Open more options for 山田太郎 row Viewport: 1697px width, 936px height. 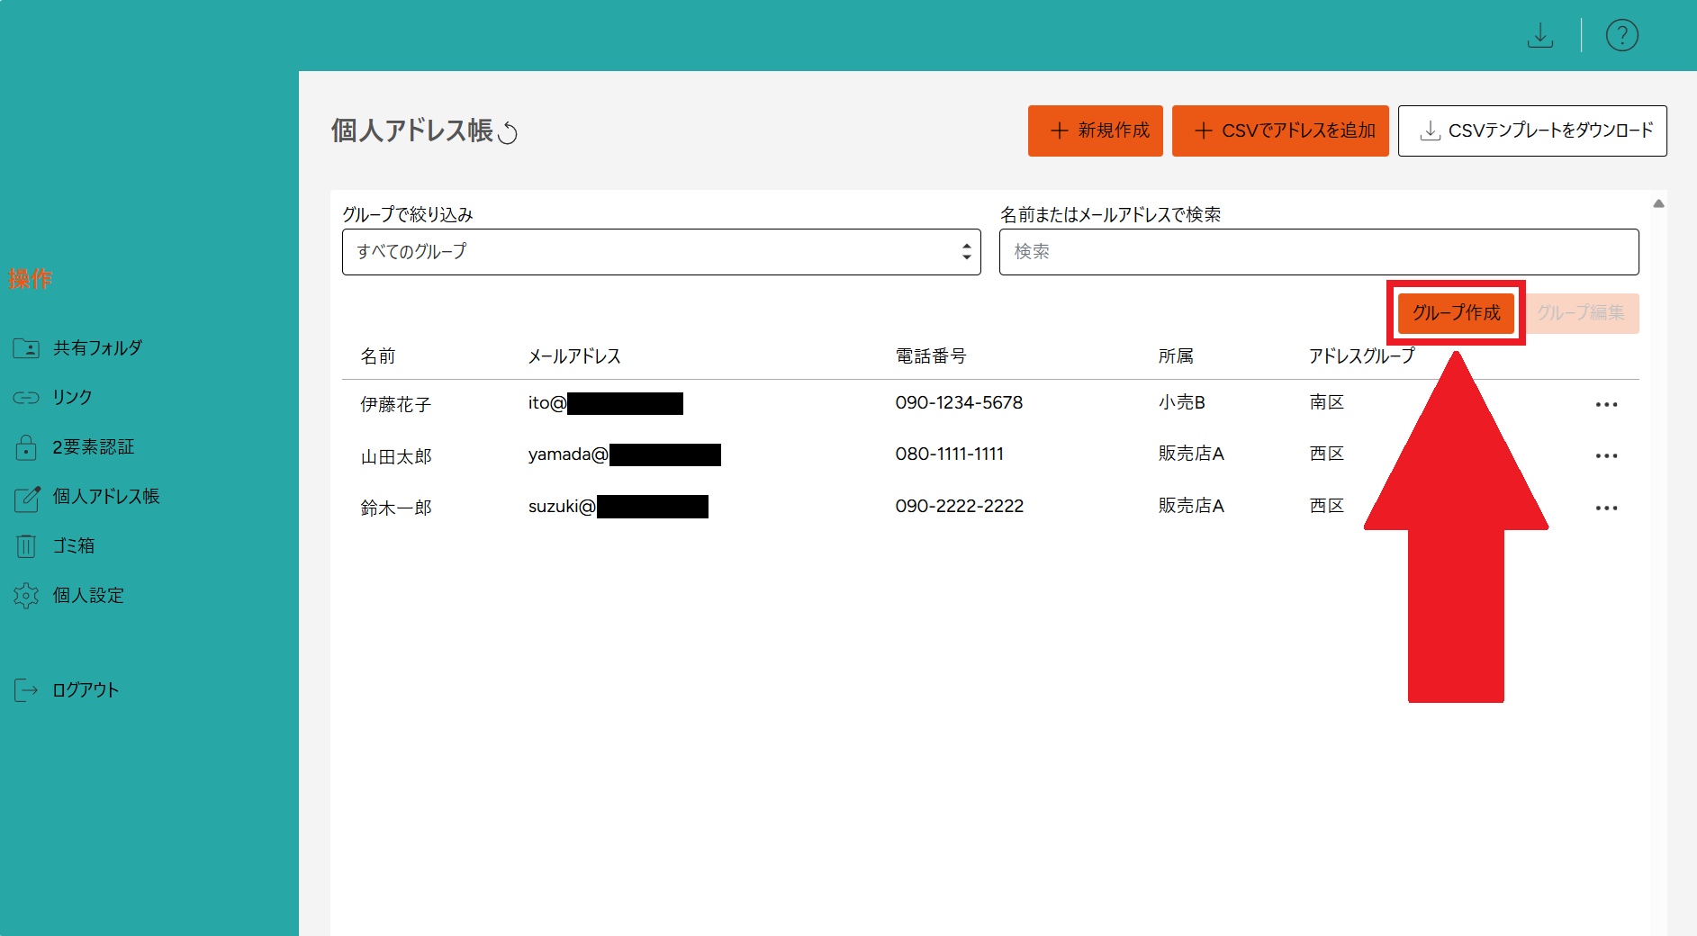[x=1606, y=456]
